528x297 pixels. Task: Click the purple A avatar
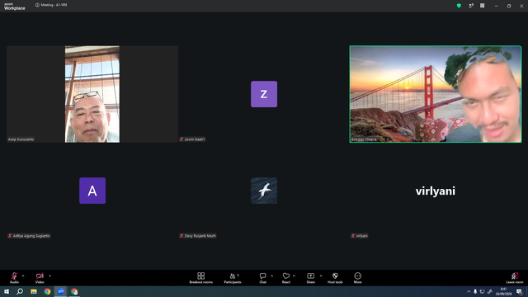[x=92, y=191]
